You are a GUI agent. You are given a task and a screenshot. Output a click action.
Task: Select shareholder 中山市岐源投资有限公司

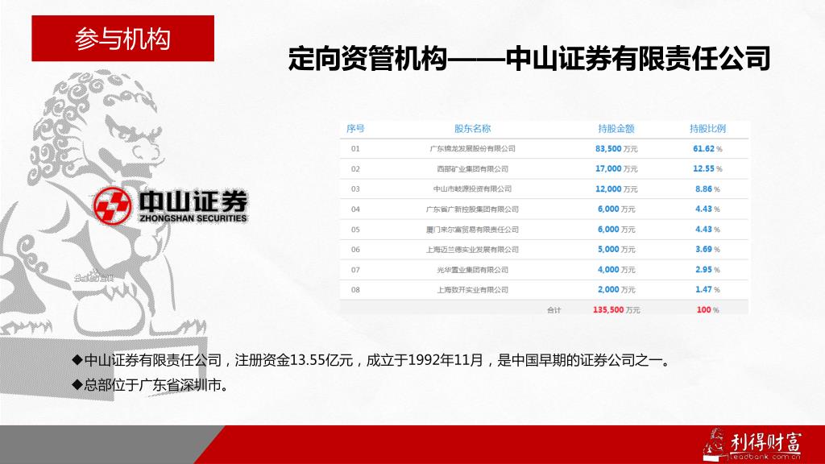472,188
